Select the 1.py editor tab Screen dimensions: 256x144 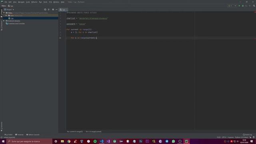coord(63,10)
